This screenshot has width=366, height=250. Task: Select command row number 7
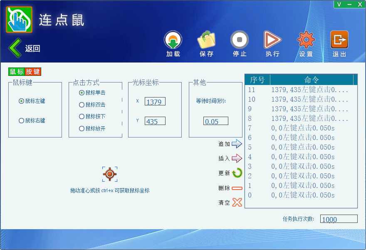point(301,128)
